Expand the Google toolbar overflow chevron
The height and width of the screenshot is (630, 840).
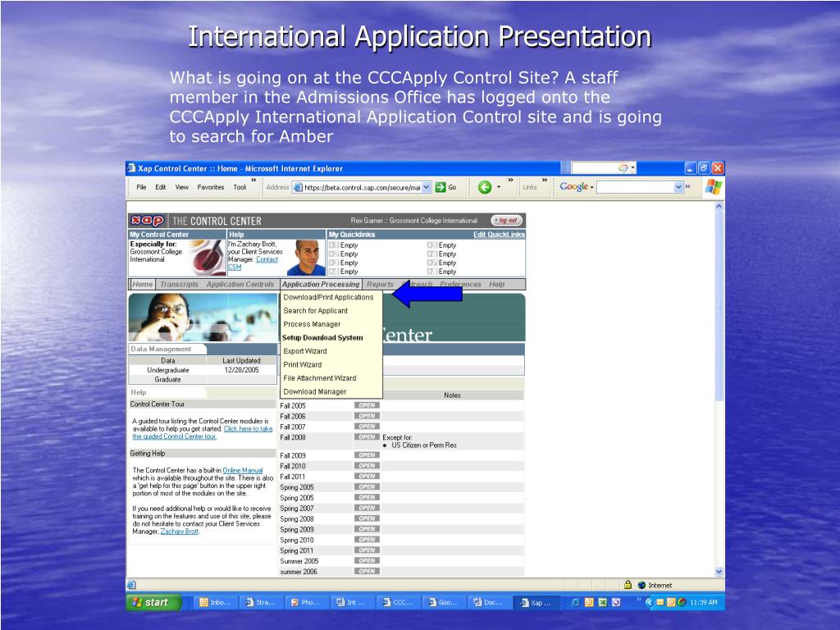click(x=688, y=186)
